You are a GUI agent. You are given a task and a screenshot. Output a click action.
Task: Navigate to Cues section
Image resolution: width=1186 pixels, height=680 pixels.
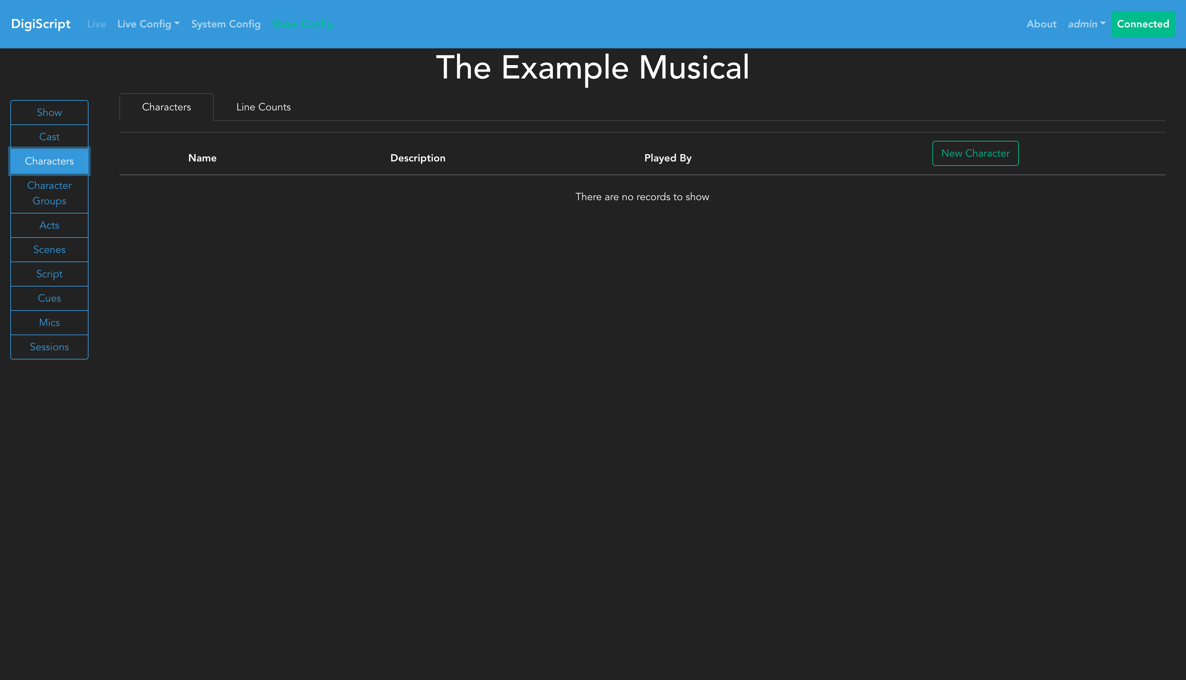pos(49,298)
